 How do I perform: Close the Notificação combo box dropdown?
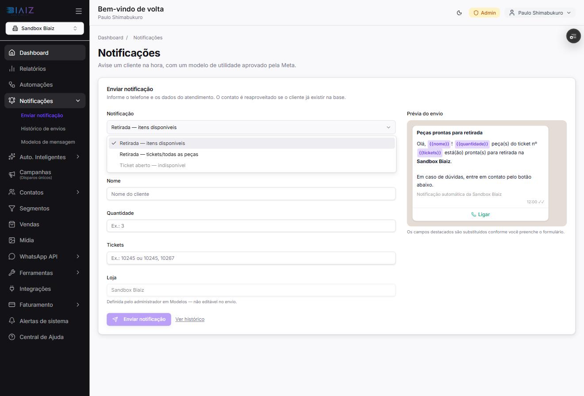251,127
